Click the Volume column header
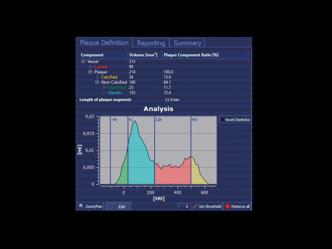 click(143, 55)
